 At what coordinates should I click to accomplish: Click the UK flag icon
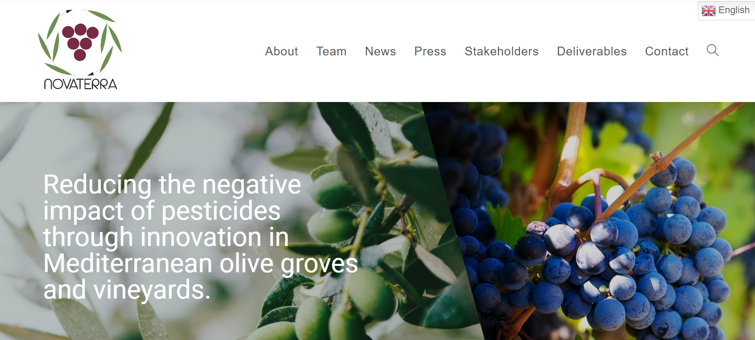708,11
